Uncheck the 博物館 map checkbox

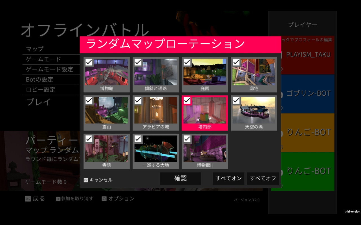89,62
